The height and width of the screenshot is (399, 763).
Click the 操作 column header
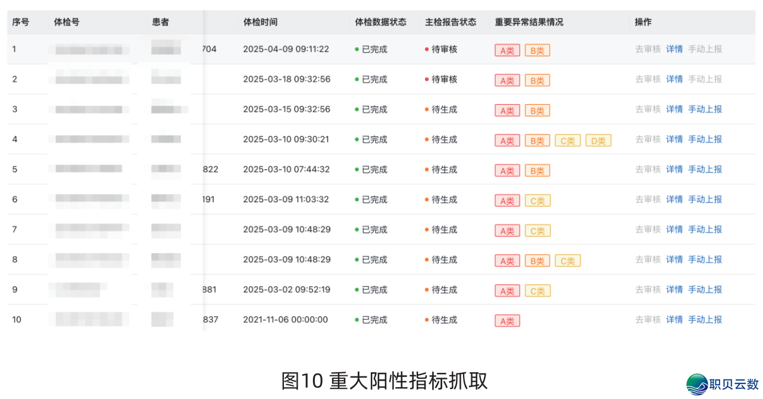(x=643, y=22)
